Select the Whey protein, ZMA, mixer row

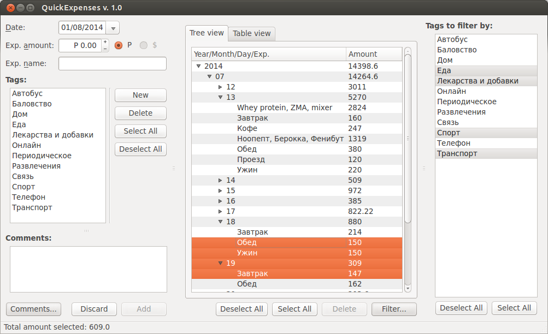coord(297,108)
